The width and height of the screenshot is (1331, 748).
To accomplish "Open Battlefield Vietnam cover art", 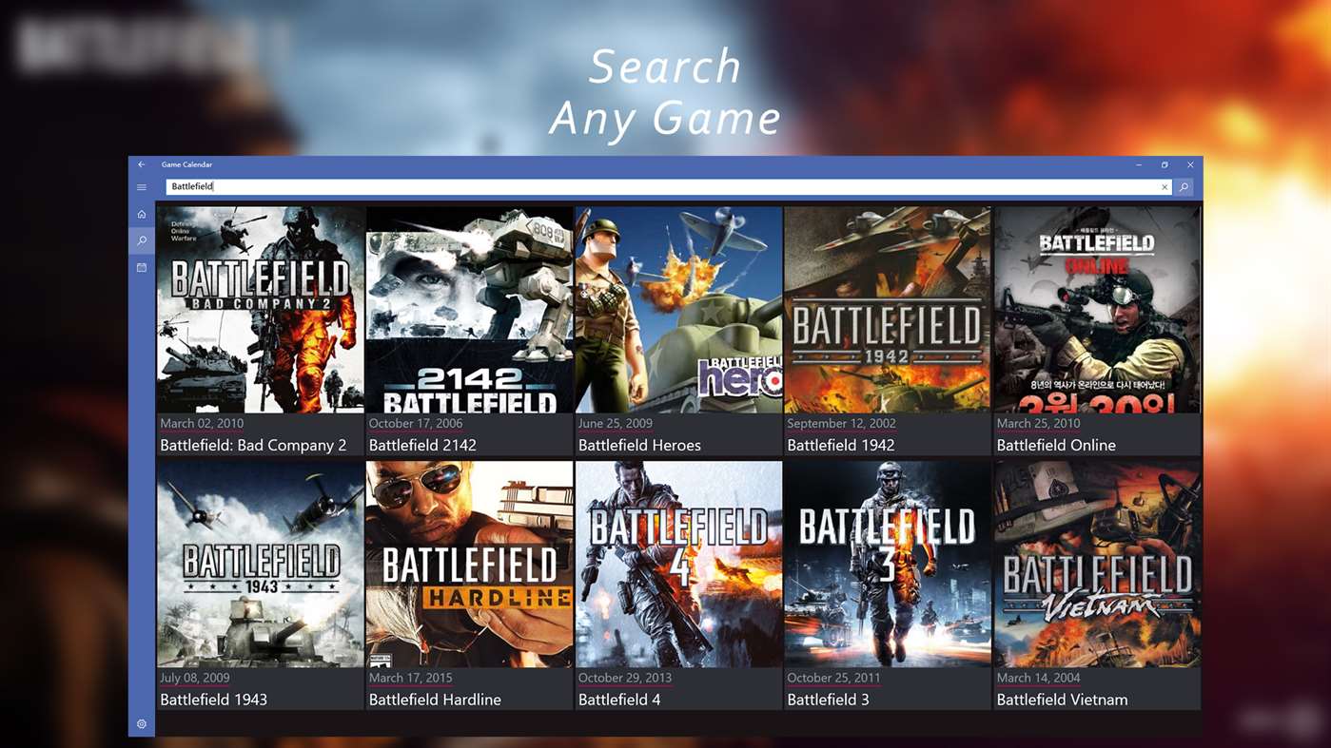I will click(1097, 565).
